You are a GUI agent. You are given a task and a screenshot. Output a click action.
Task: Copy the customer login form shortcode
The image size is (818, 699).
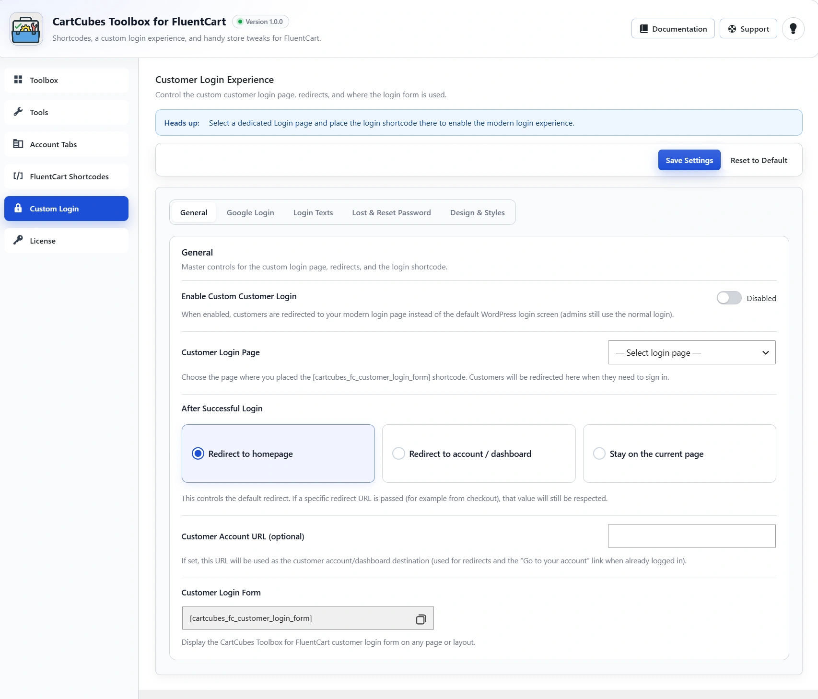click(421, 619)
